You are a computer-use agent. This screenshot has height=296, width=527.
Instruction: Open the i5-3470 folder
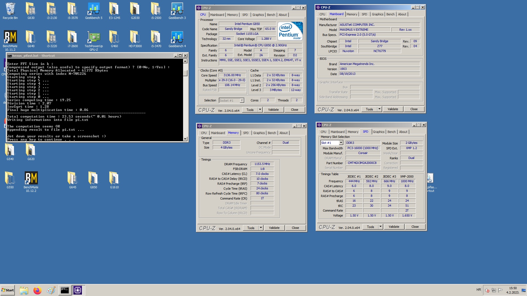156,39
